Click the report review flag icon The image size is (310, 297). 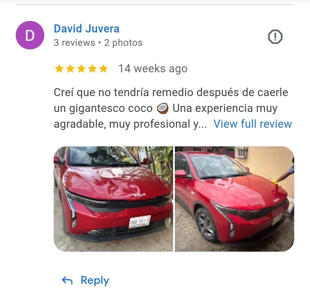tap(275, 36)
